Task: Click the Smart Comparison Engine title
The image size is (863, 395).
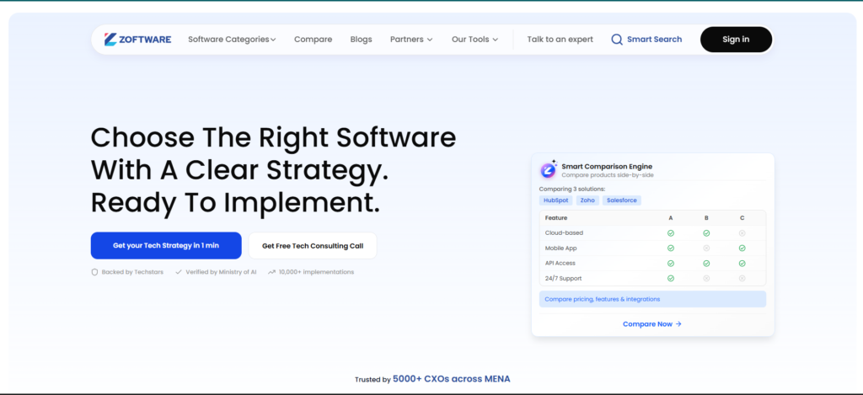Action: (607, 167)
